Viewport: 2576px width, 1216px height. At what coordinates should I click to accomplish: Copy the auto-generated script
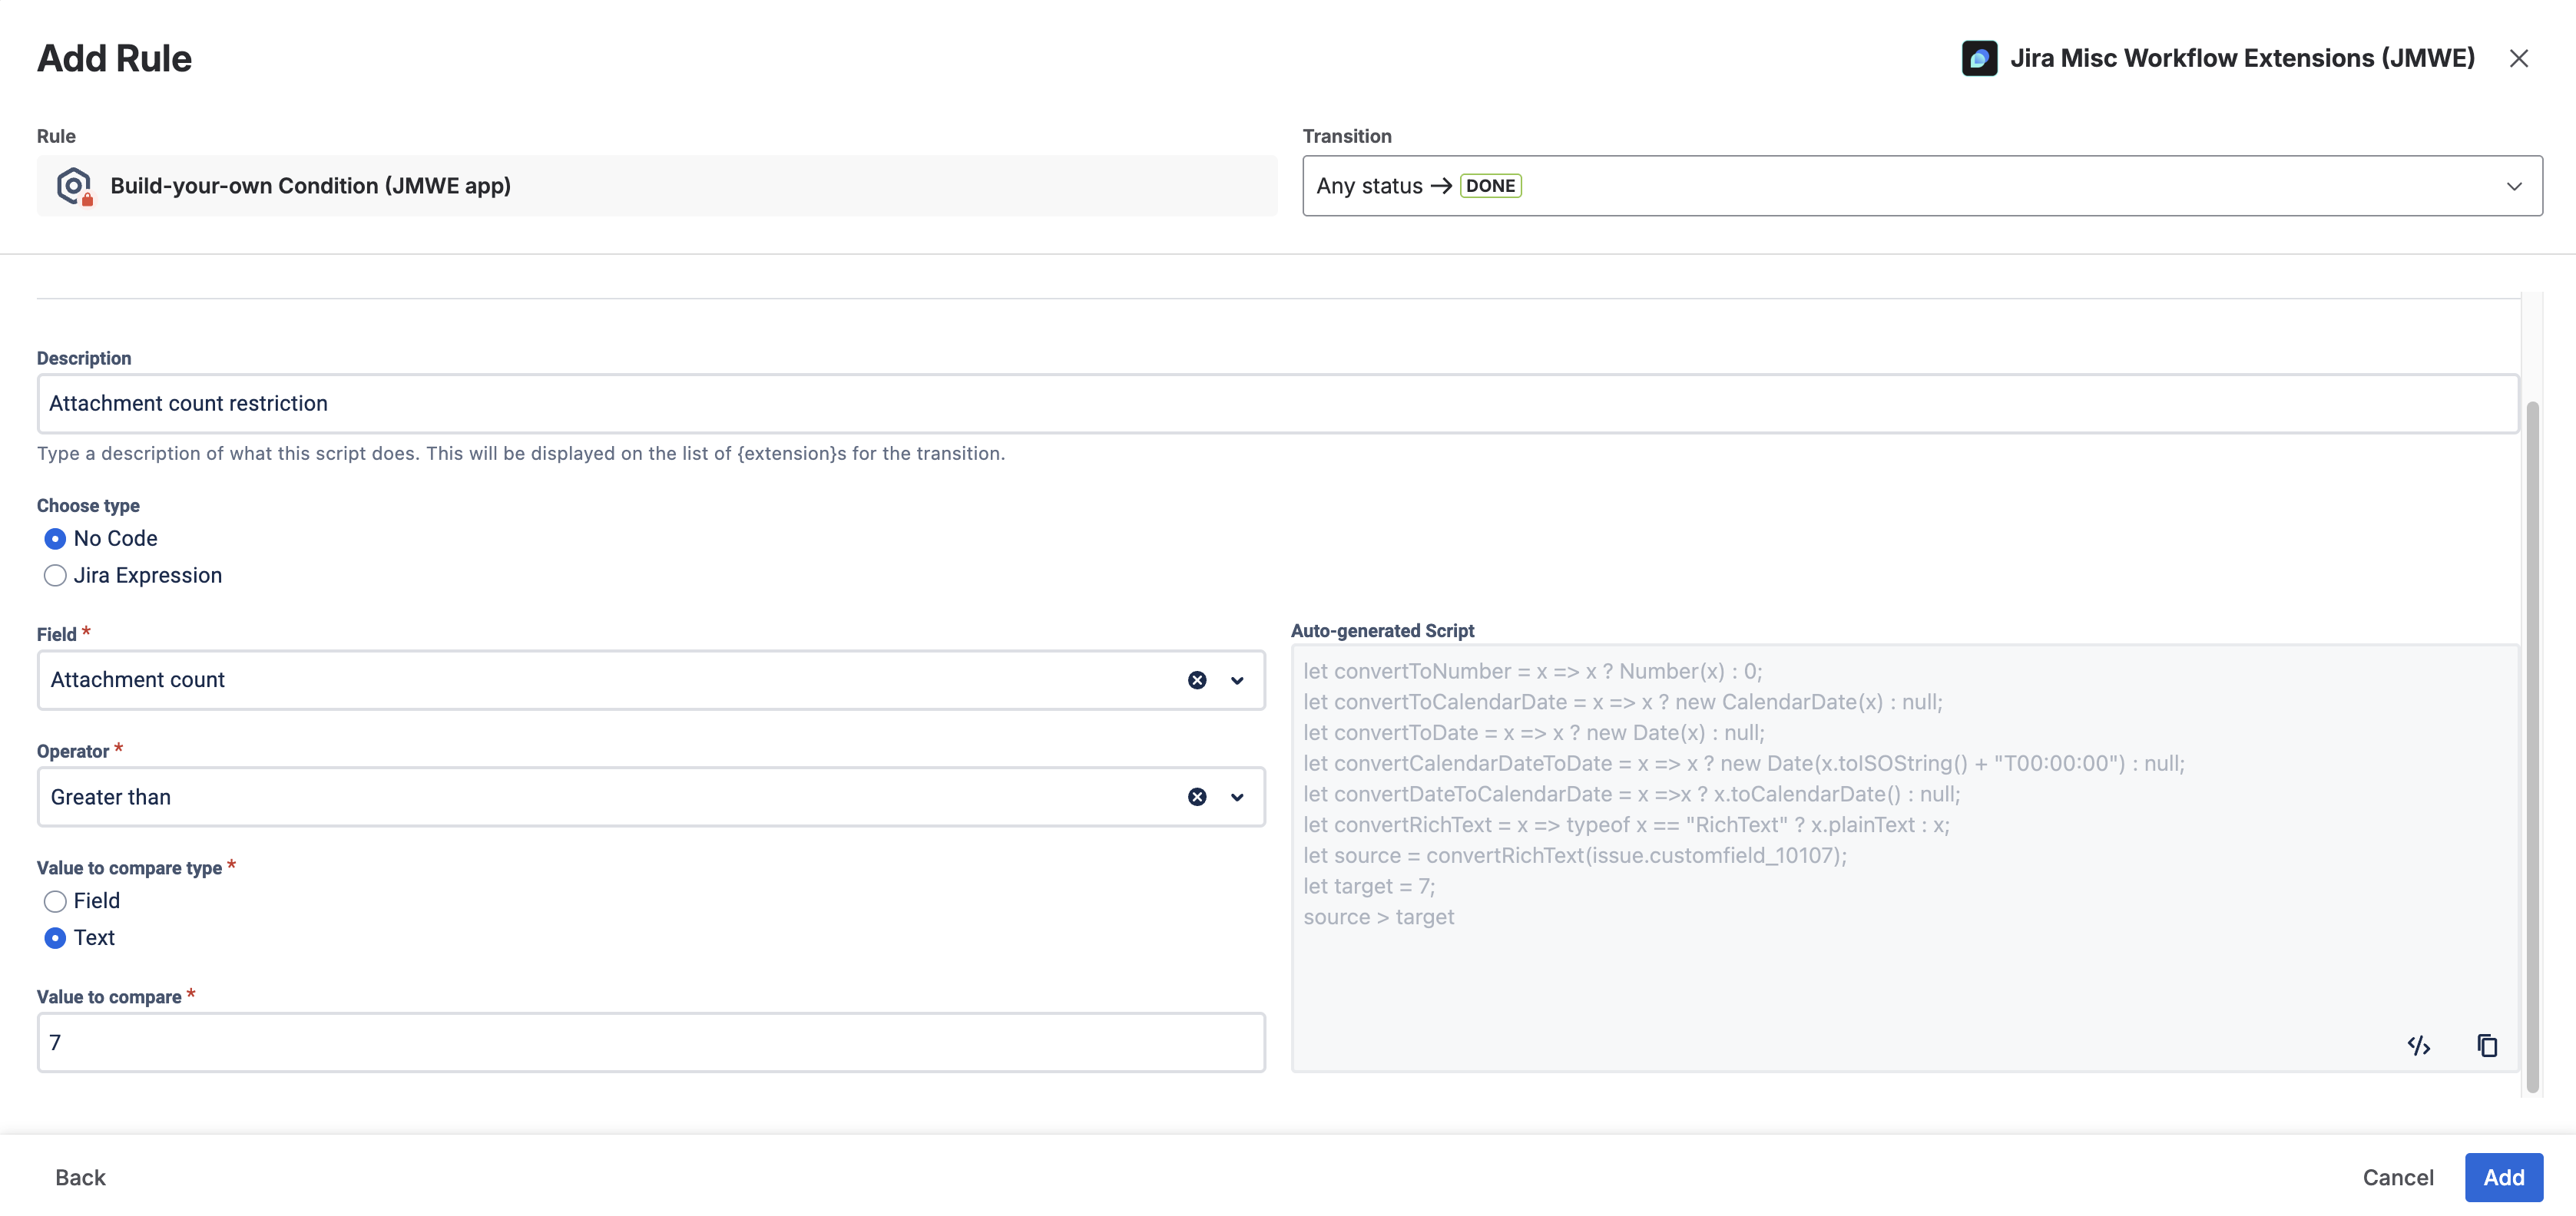pos(2487,1045)
